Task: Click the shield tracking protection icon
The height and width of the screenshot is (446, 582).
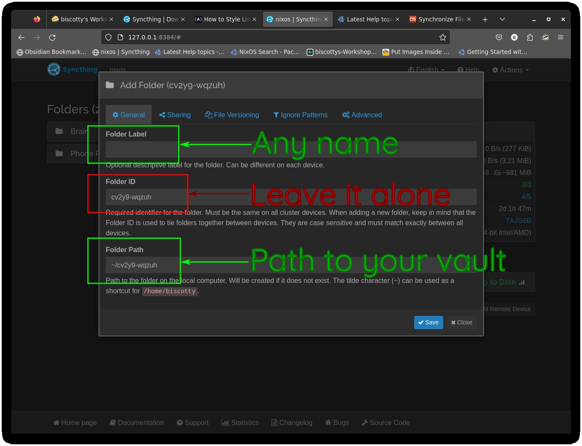Action: [x=108, y=37]
